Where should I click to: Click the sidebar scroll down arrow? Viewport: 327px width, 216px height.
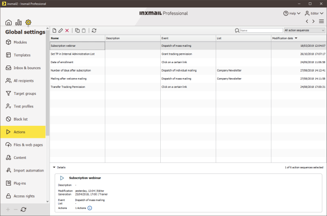[47, 202]
